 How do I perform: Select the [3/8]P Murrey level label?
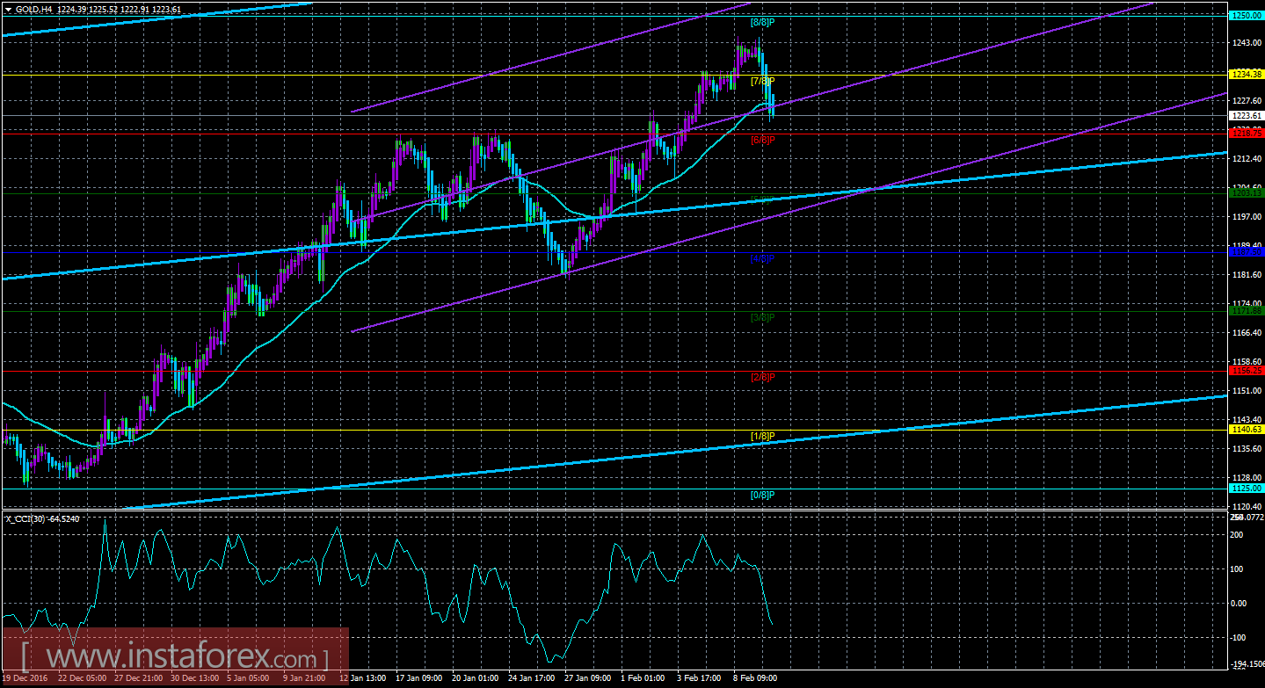pyautogui.click(x=762, y=317)
